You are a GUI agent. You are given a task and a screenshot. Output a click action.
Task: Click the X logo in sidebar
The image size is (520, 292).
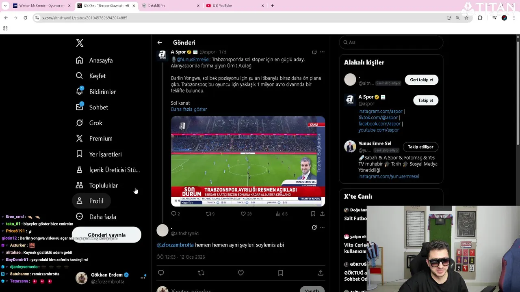point(80,43)
